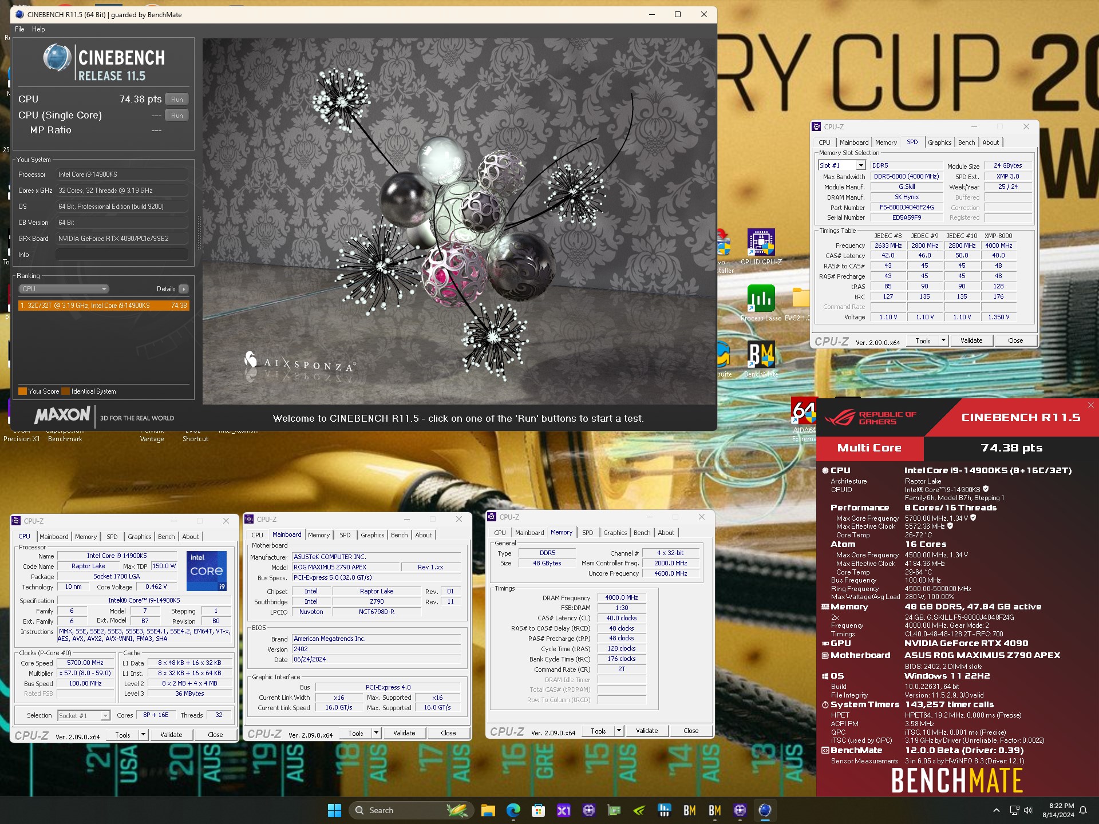Click the Cinebench title bar app icon
1099x824 pixels.
(x=19, y=15)
